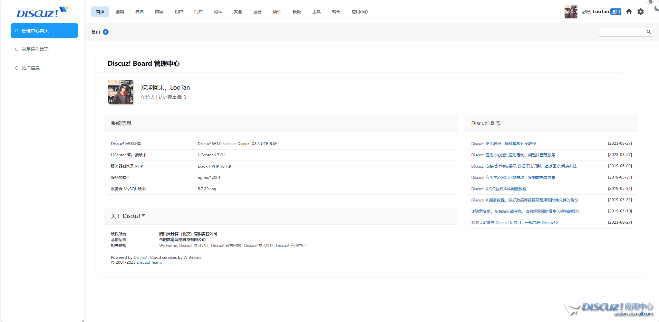The height and width of the screenshot is (322, 659).
Task: Open the 运营 top menu
Action: (257, 12)
